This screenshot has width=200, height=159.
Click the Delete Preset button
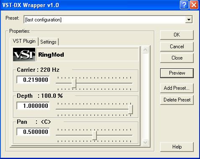tap(177, 100)
